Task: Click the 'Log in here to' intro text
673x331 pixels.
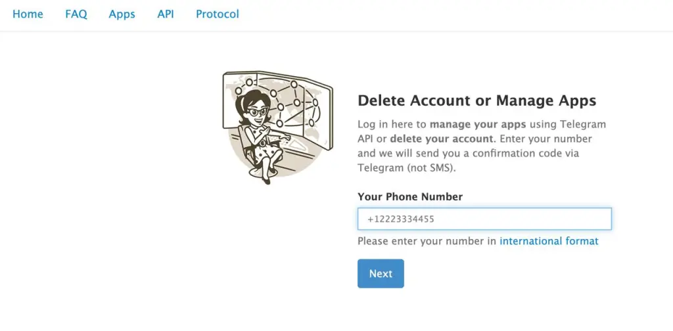Action: [392, 123]
